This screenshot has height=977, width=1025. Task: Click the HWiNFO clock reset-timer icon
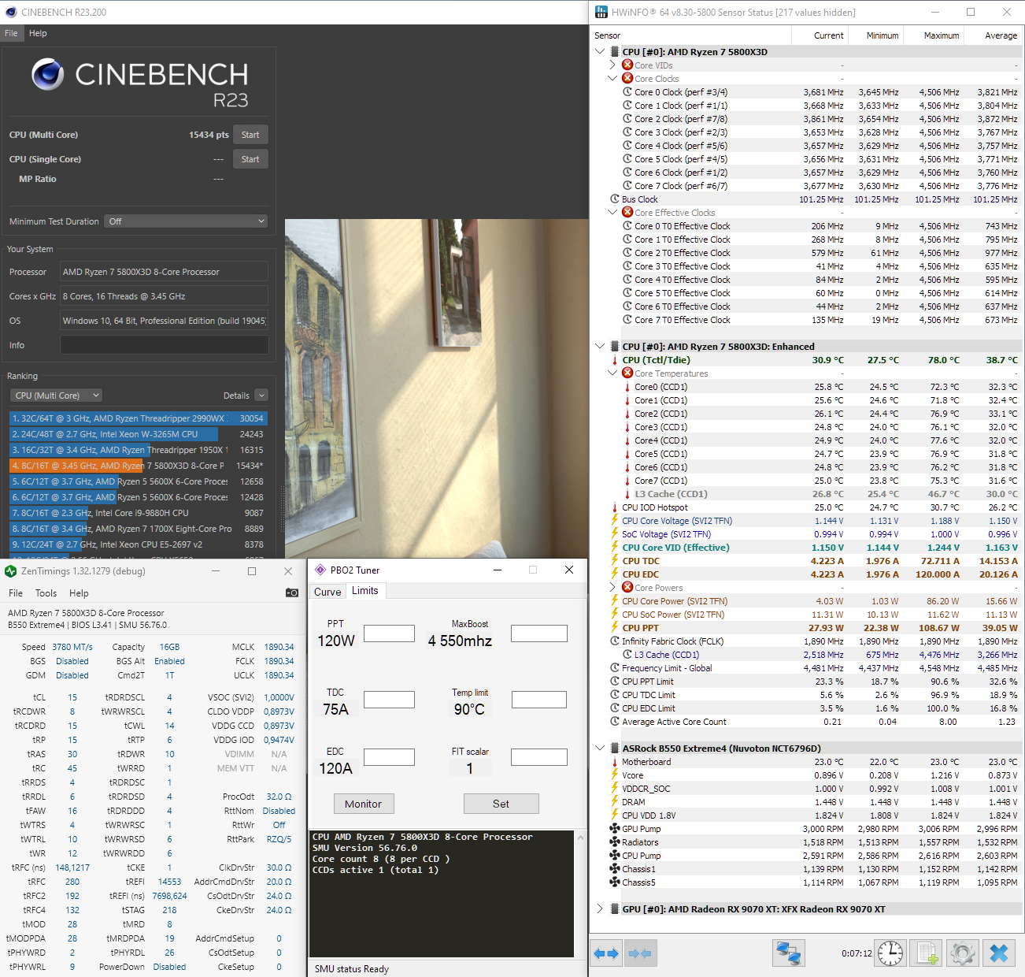click(x=890, y=953)
